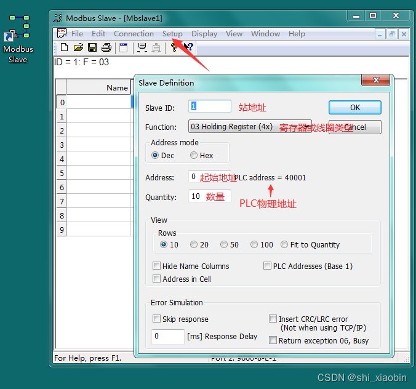The height and width of the screenshot is (389, 416).
Task: Restore the inner Mbslave1 document window
Action: pos(392,34)
